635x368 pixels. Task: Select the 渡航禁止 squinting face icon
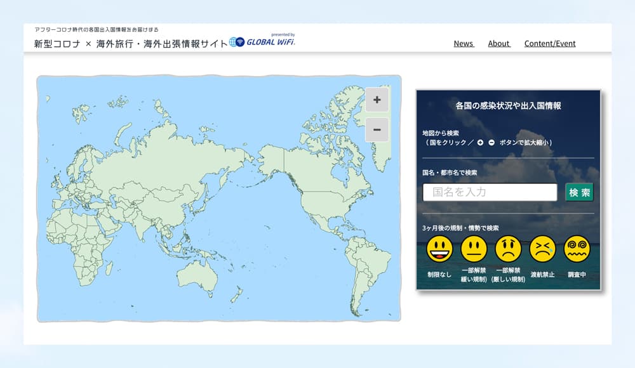542,249
